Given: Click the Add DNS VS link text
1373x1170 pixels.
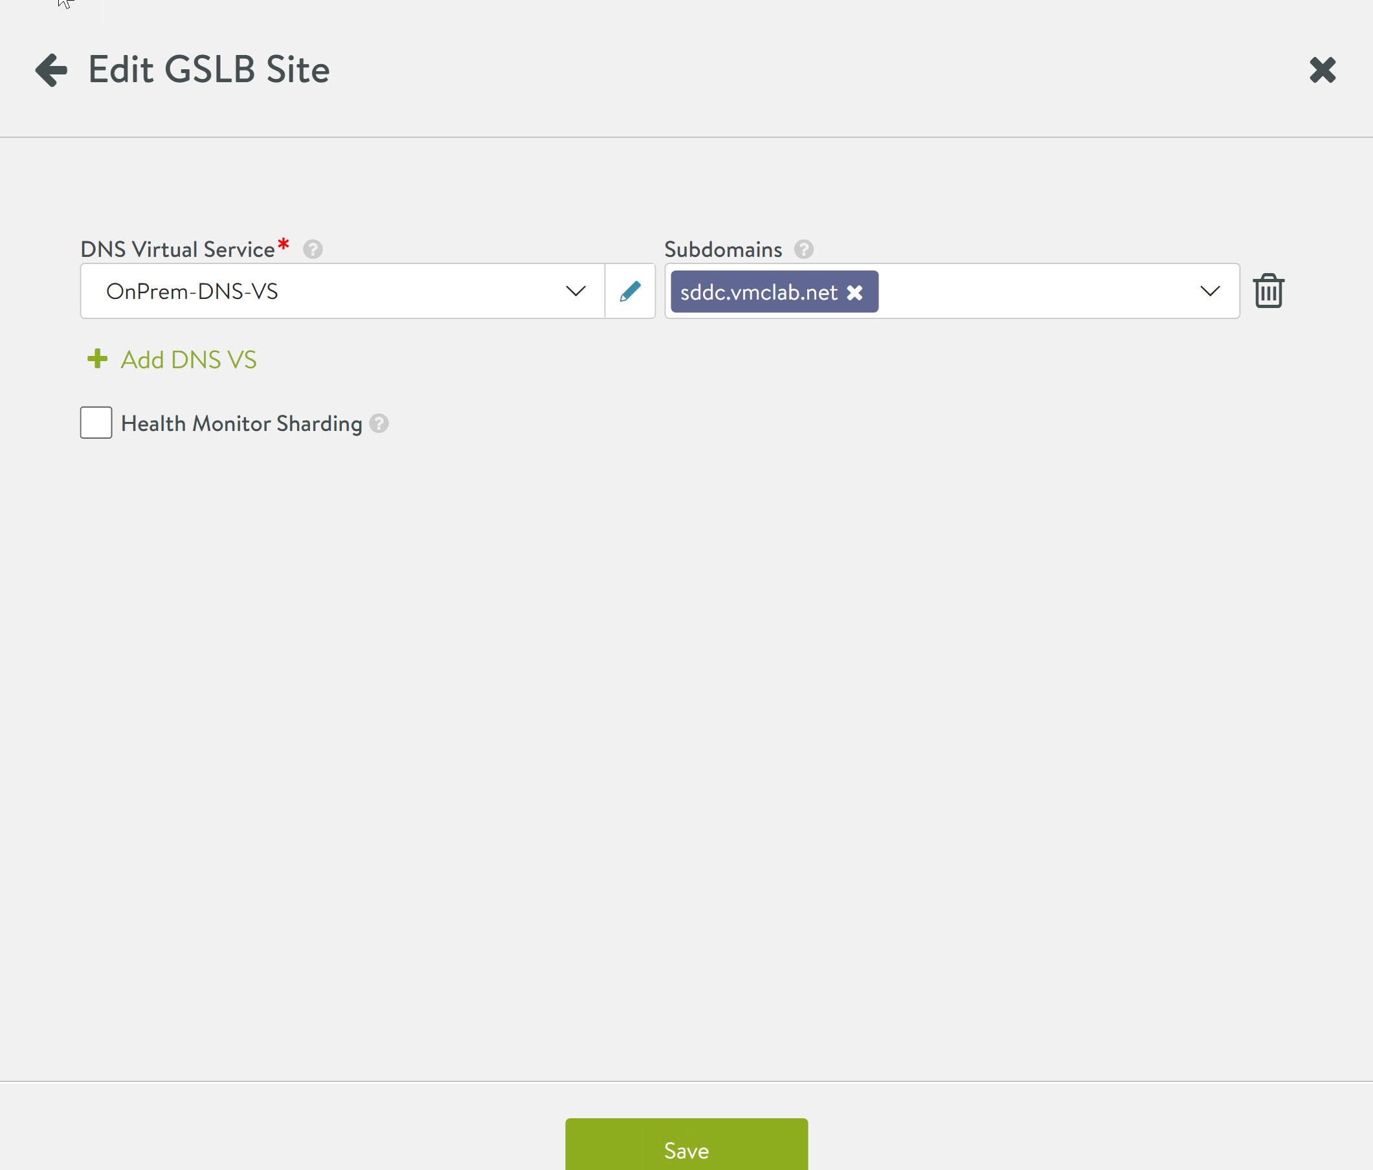Looking at the screenshot, I should (188, 360).
